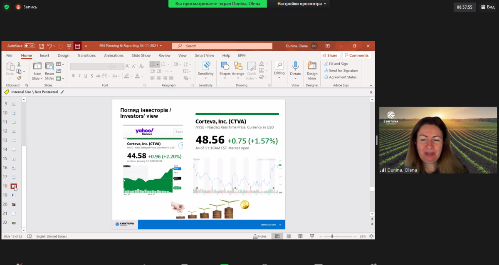Apply the font color swatch

[x=137, y=76]
